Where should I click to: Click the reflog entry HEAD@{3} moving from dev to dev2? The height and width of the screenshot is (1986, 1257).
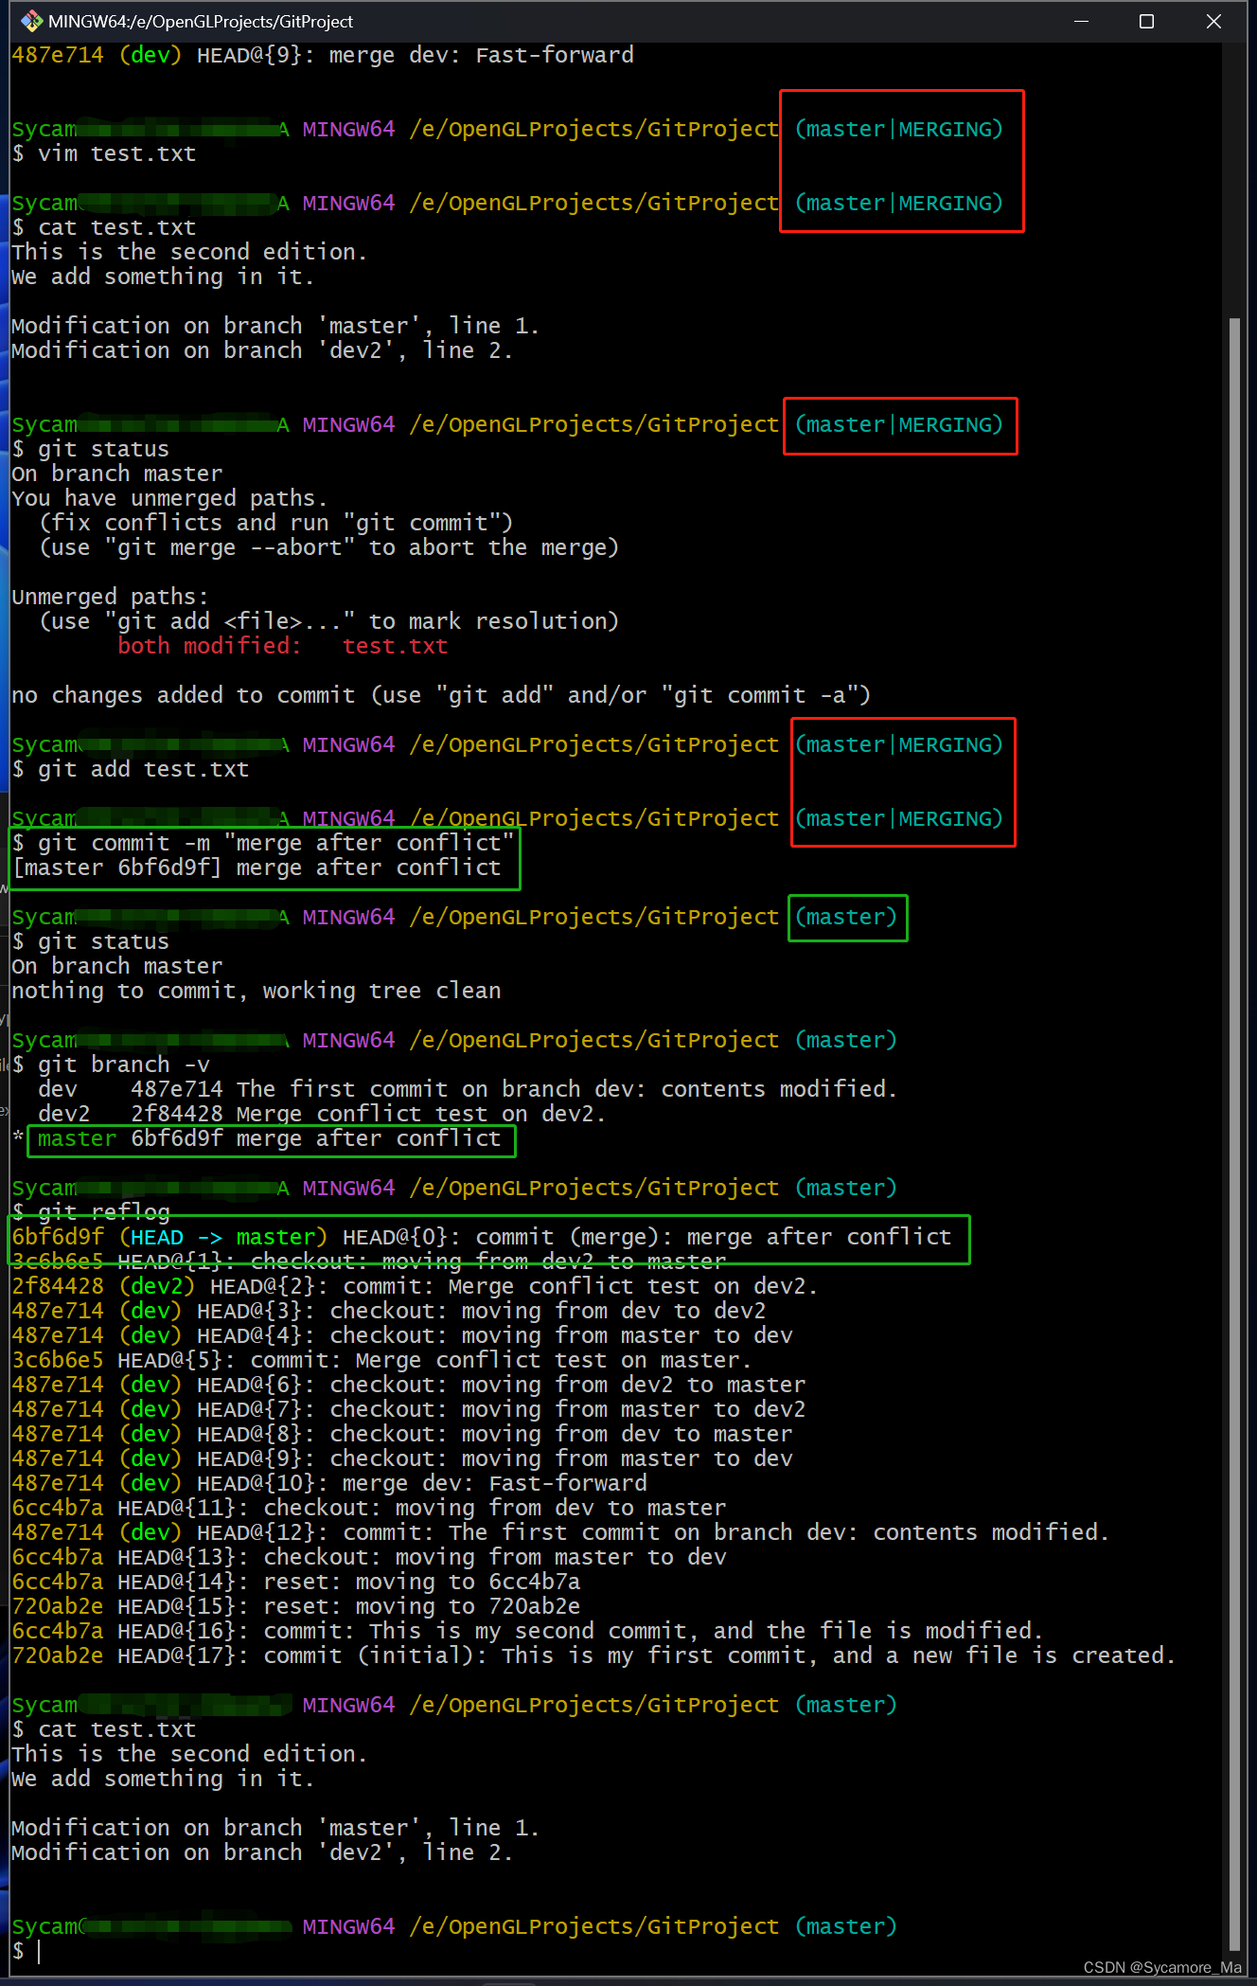[388, 1311]
